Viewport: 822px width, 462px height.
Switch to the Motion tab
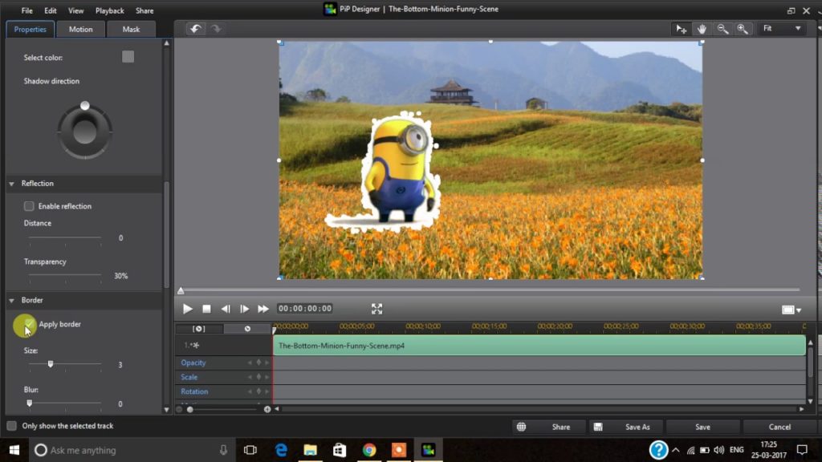(81, 30)
